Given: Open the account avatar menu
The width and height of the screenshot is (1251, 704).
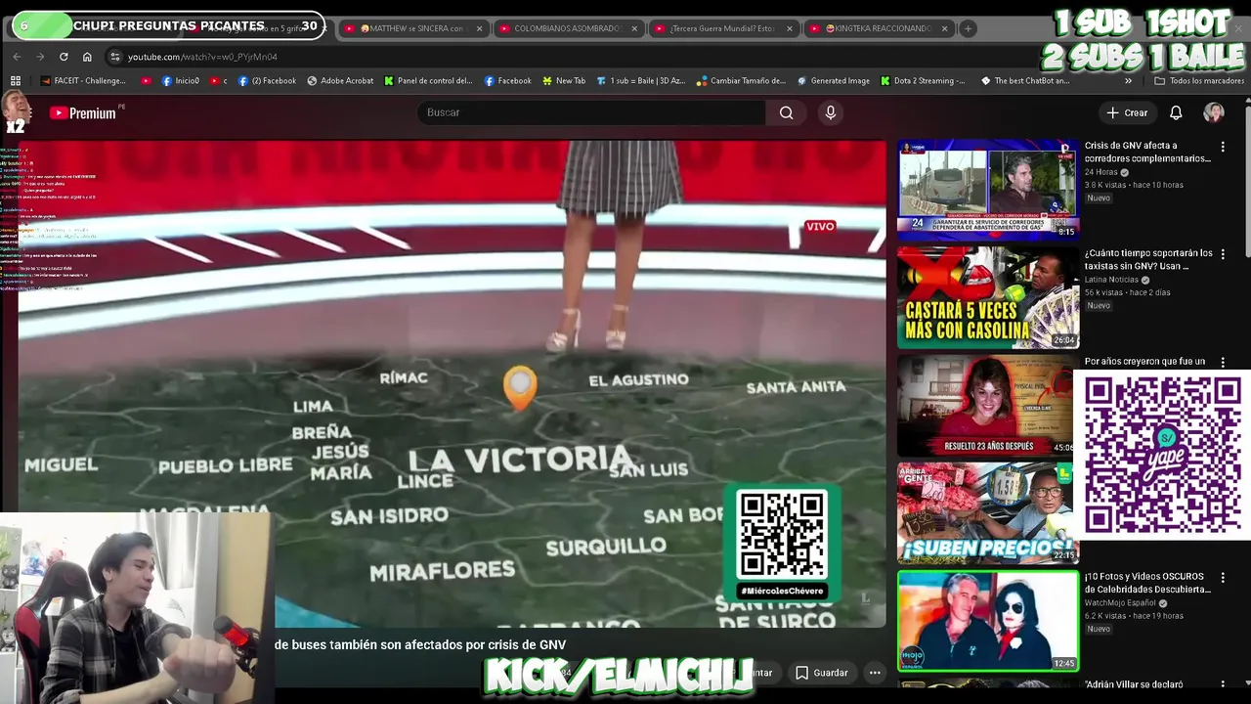Looking at the screenshot, I should pos(1214,112).
